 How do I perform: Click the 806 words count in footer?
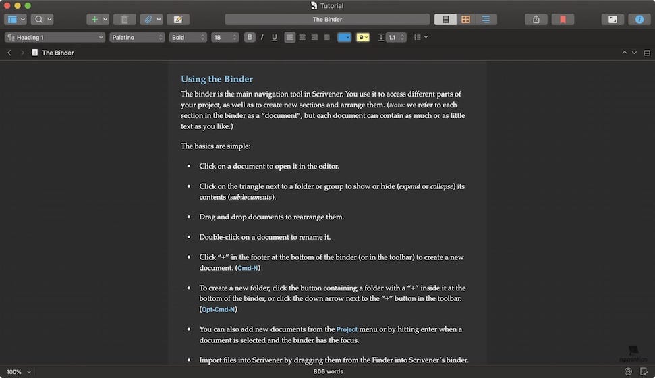point(328,372)
